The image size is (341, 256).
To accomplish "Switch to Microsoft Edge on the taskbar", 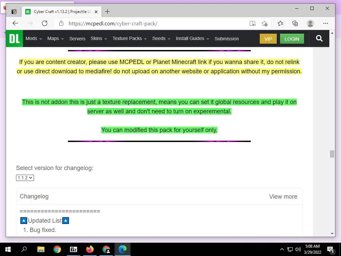I will click(123, 249).
